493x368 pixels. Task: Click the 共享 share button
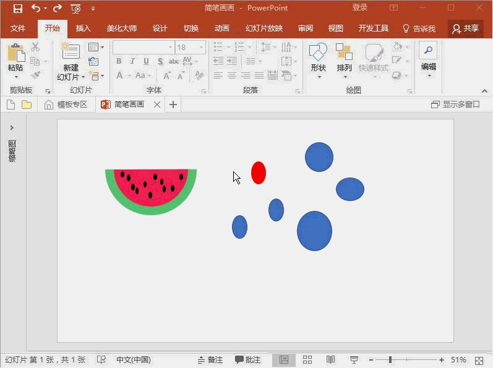tap(466, 28)
